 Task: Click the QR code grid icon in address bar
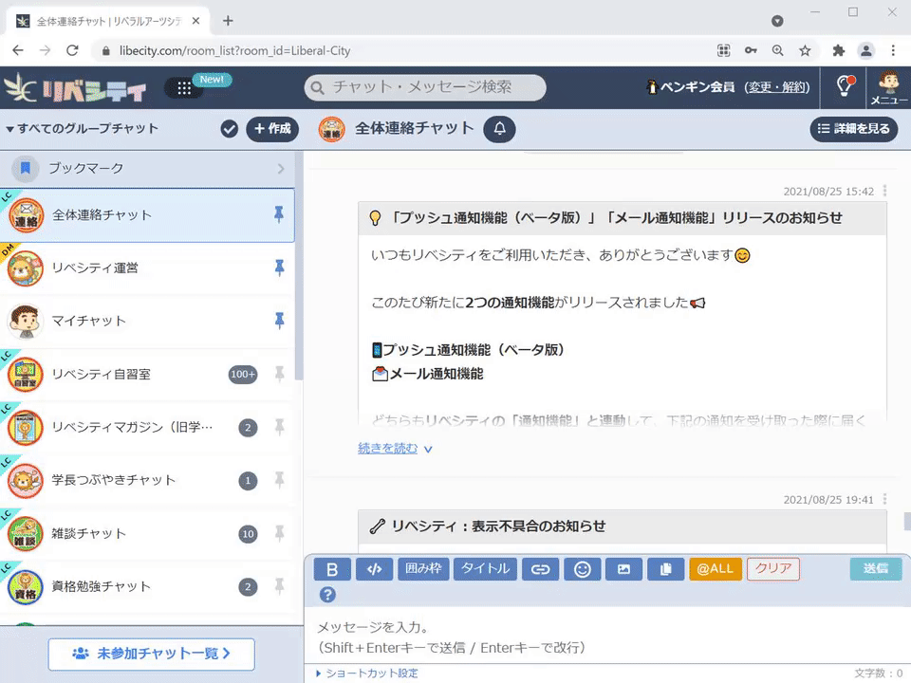(x=723, y=50)
